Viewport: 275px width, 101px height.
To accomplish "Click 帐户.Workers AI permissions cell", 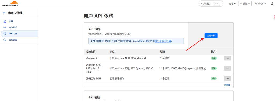I will [128, 58].
